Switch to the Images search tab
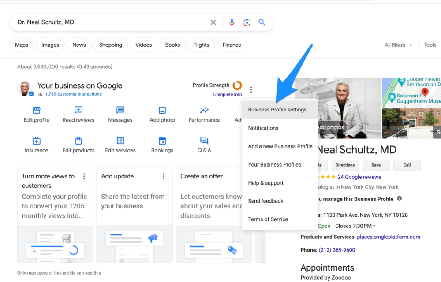 click(50, 45)
